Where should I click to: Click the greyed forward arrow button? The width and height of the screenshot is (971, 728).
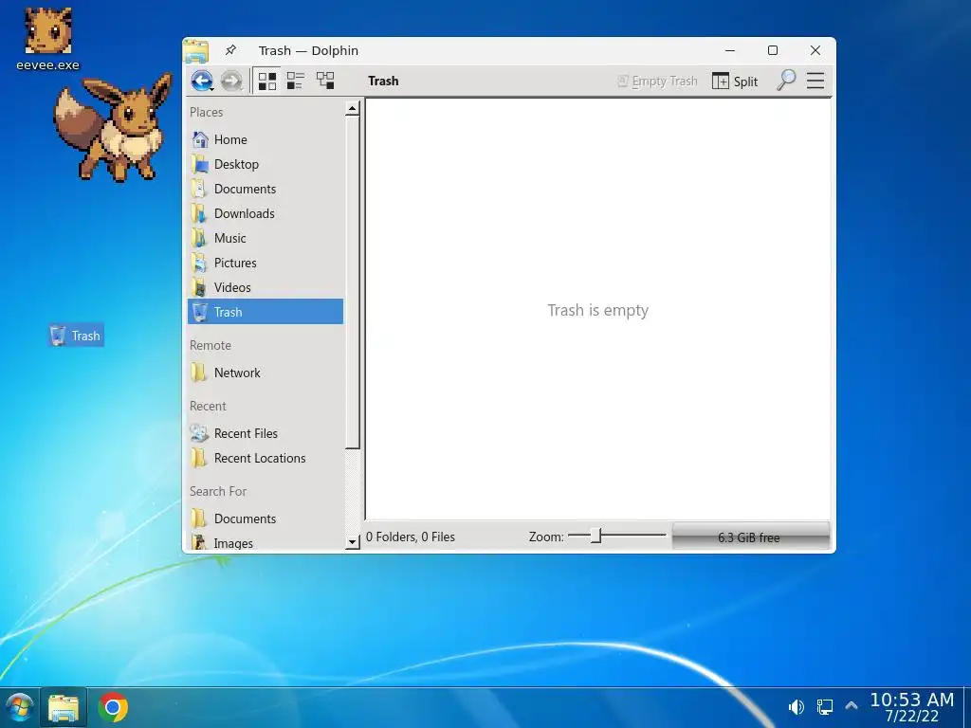(x=231, y=82)
